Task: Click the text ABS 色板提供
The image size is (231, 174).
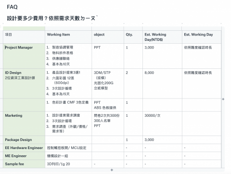Action: coord(105,108)
